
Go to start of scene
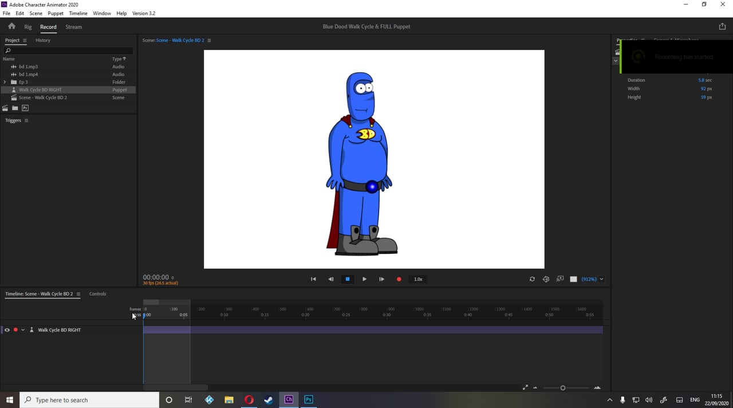coord(313,279)
